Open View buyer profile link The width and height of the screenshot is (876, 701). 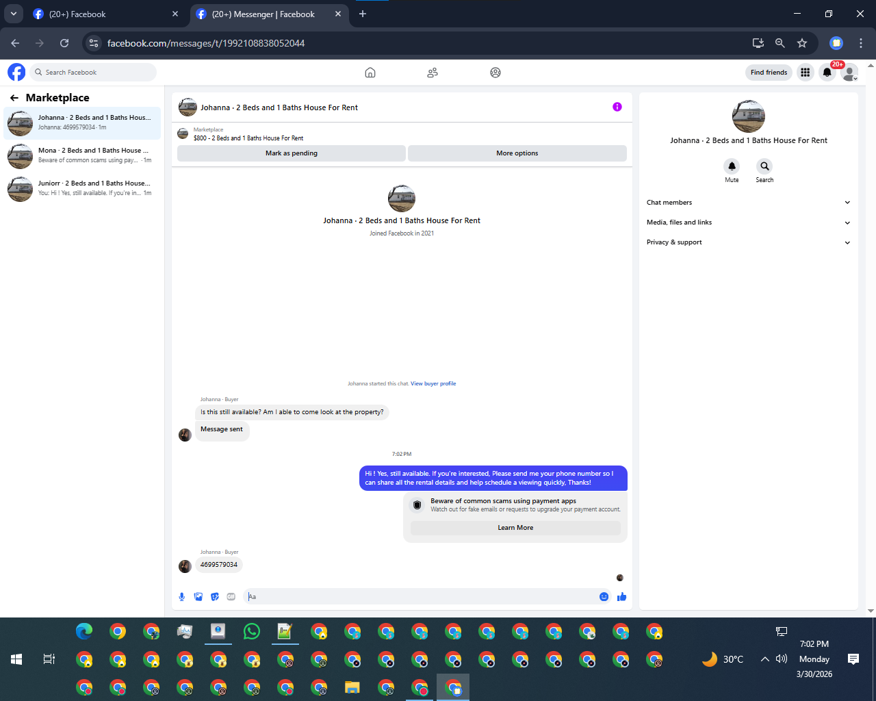pos(433,384)
